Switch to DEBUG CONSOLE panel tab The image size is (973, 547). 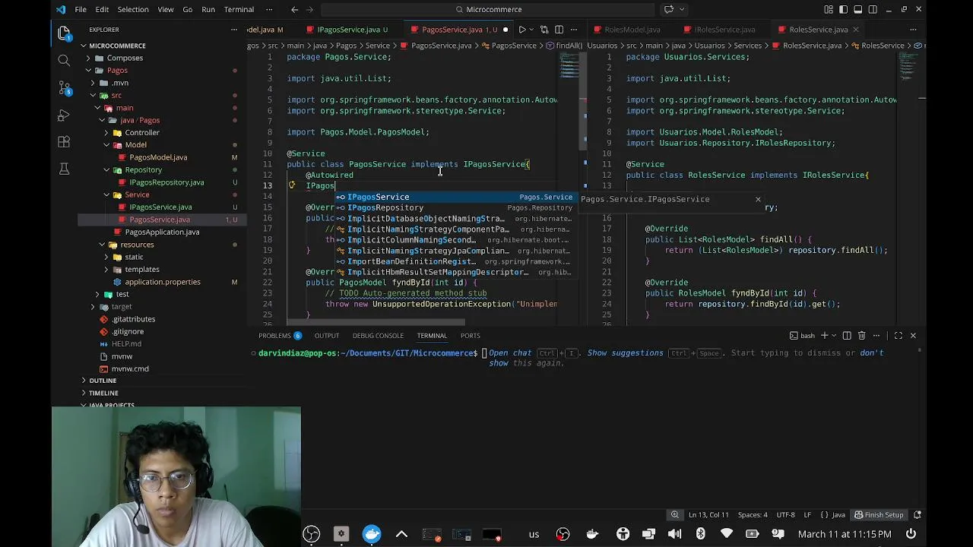378,335
